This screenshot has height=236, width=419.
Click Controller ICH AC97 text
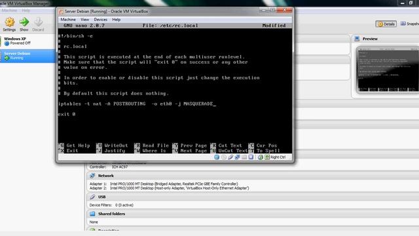pyautogui.click(x=109, y=167)
